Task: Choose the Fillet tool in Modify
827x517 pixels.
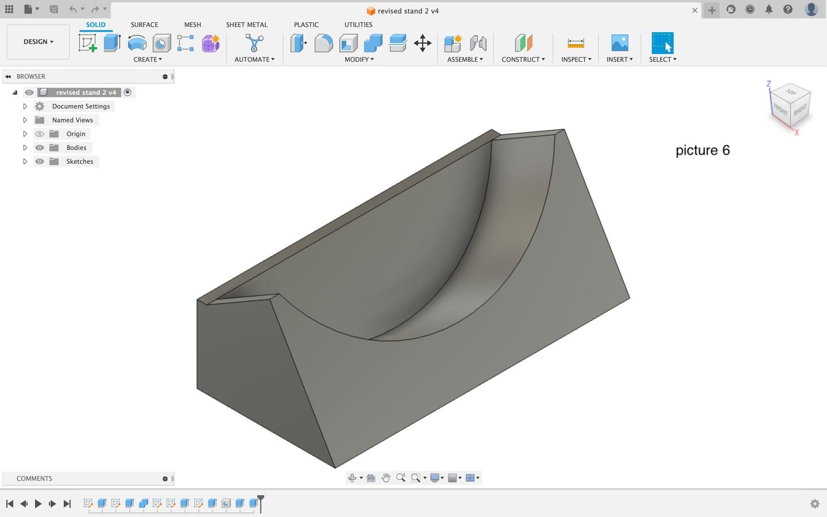Action: [323, 43]
